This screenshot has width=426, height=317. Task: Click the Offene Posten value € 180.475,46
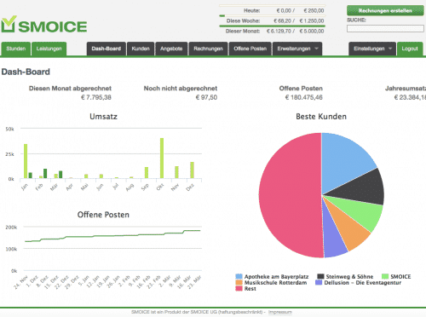click(304, 97)
